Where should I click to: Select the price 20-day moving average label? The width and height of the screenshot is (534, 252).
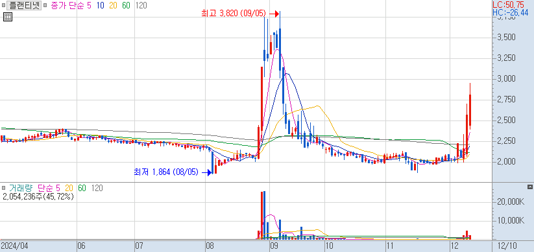pos(114,5)
